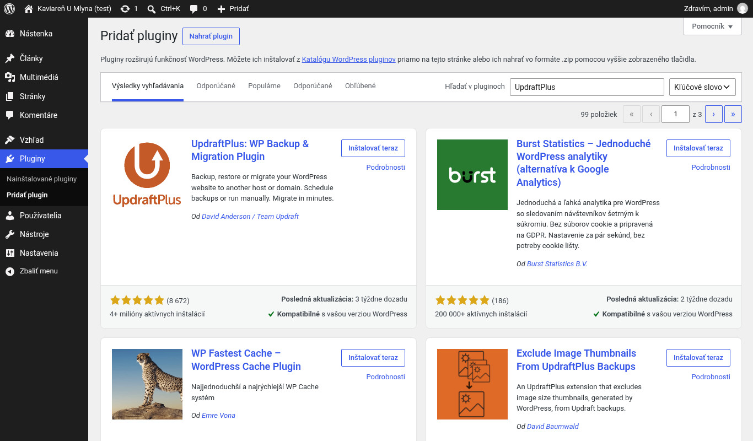This screenshot has width=753, height=441.
Task: Click the Burst Statistics logo thumbnail
Action: click(472, 175)
